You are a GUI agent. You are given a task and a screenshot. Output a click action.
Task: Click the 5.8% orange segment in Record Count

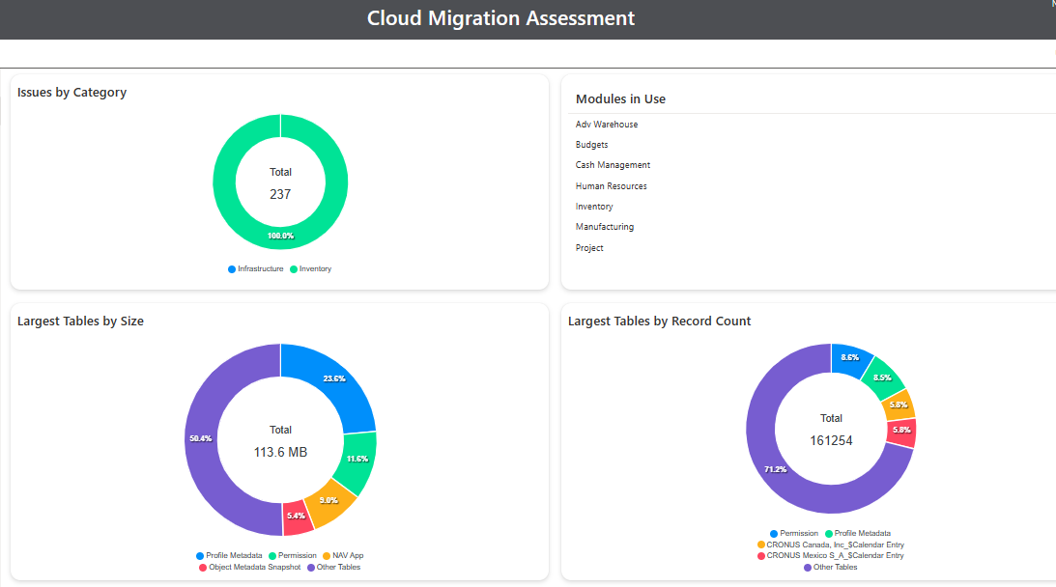(899, 405)
